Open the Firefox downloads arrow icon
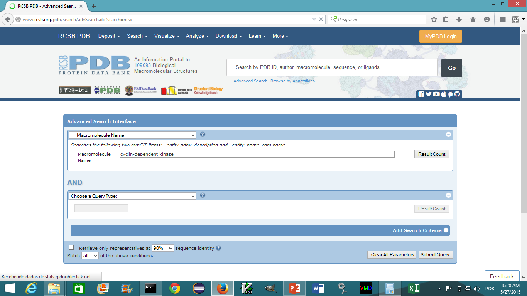The width and height of the screenshot is (527, 296). tap(459, 19)
